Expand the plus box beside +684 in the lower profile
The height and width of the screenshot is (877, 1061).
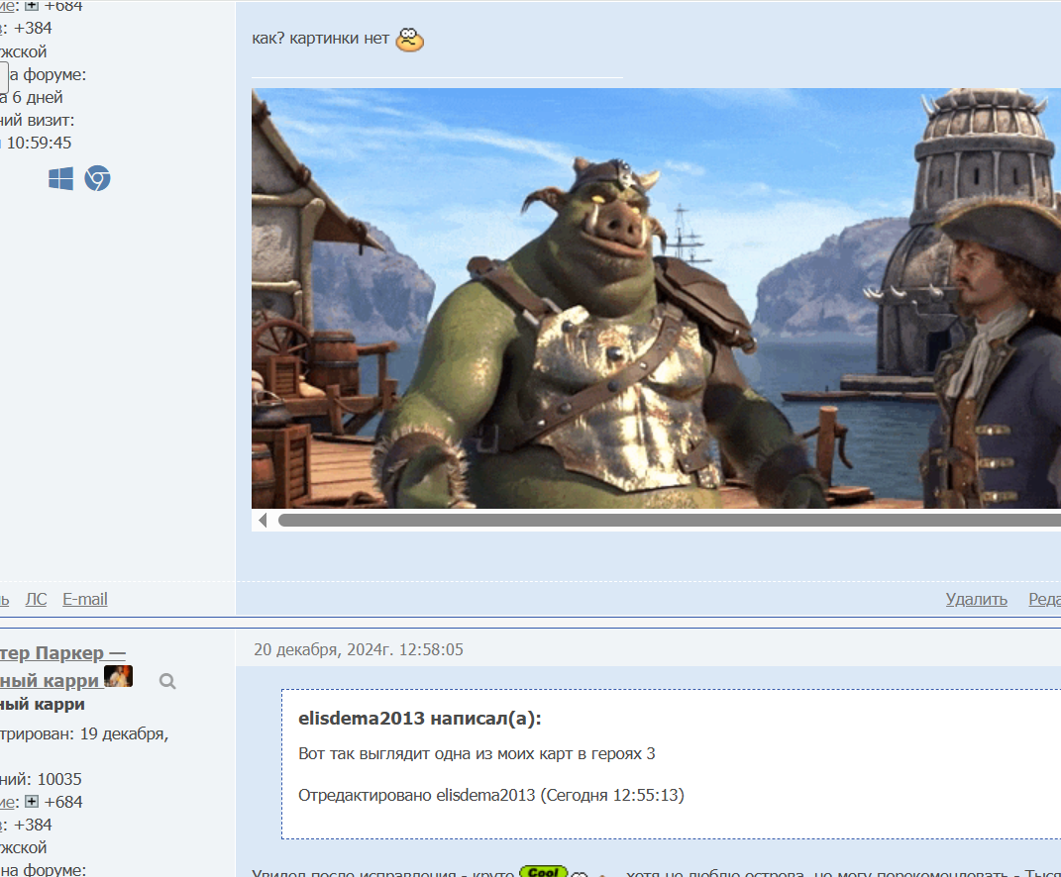pos(32,802)
